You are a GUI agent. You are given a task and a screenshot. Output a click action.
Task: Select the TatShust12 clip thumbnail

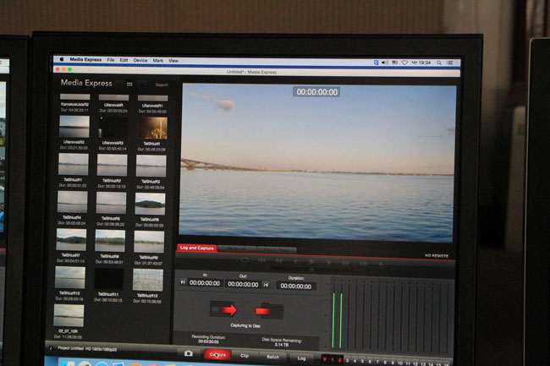click(x=149, y=279)
